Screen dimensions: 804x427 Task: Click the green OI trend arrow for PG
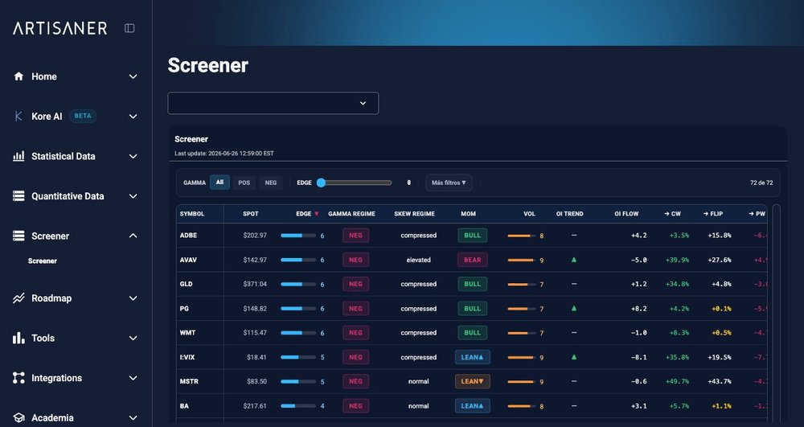point(574,309)
